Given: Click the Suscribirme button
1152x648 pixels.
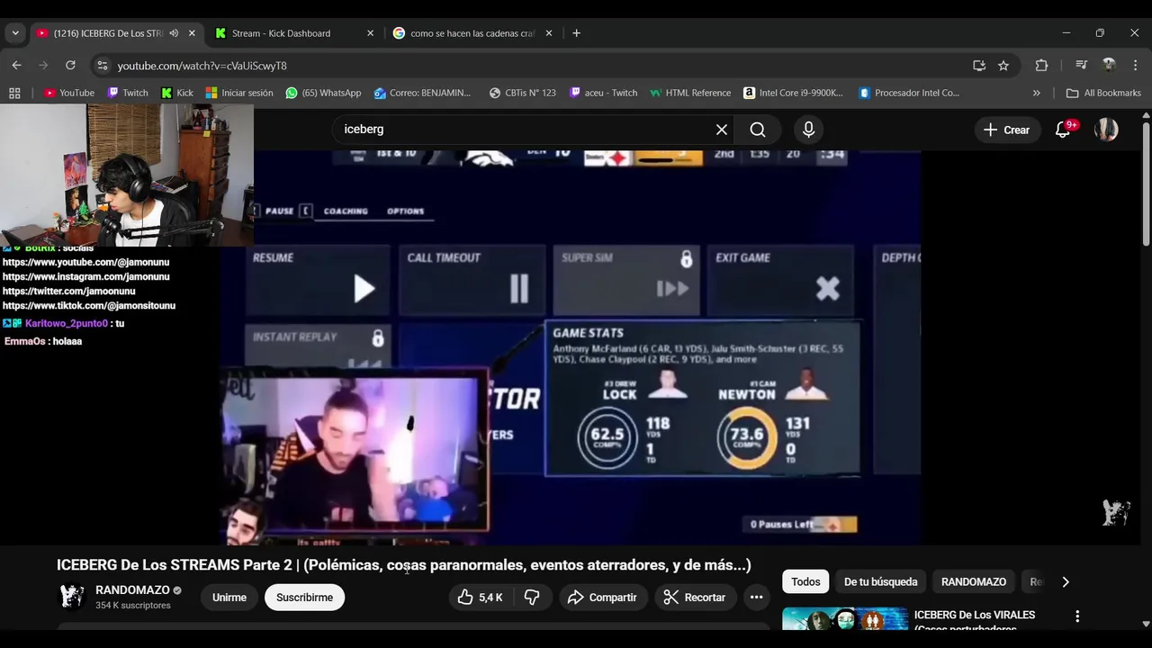Looking at the screenshot, I should click(x=304, y=597).
